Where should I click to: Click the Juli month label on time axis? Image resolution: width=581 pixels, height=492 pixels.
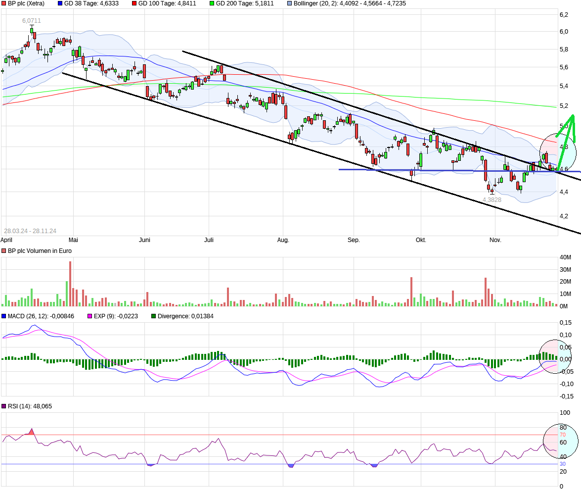[209, 240]
